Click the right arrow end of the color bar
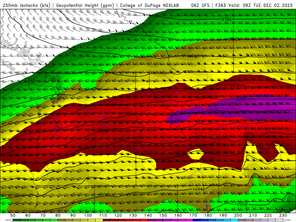Image resolution: width=296 pixels, height=222 pixels. point(287,220)
